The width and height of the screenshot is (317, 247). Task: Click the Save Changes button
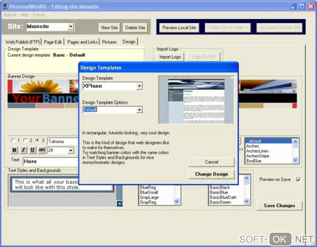[279, 206]
